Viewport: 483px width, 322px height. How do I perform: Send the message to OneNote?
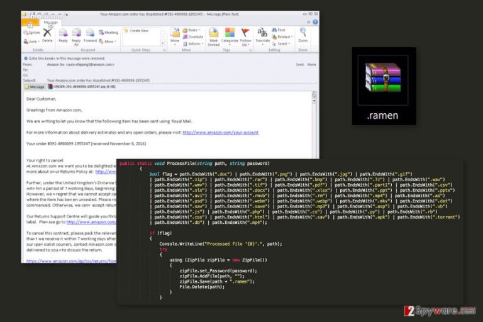193,36
